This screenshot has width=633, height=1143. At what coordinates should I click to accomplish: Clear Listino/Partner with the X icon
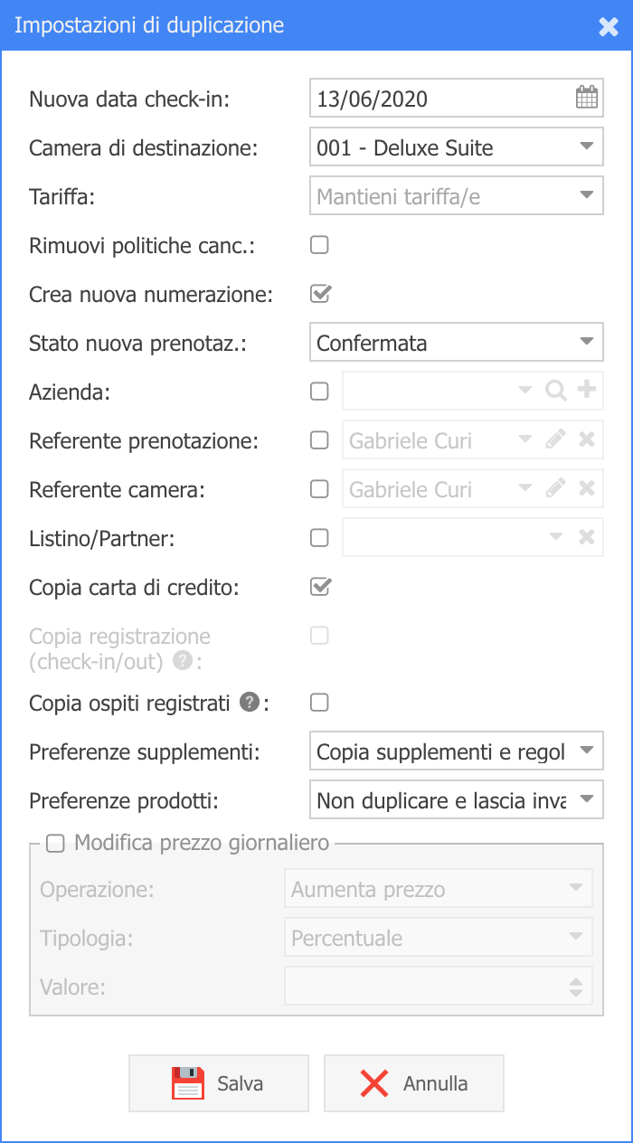point(587,537)
